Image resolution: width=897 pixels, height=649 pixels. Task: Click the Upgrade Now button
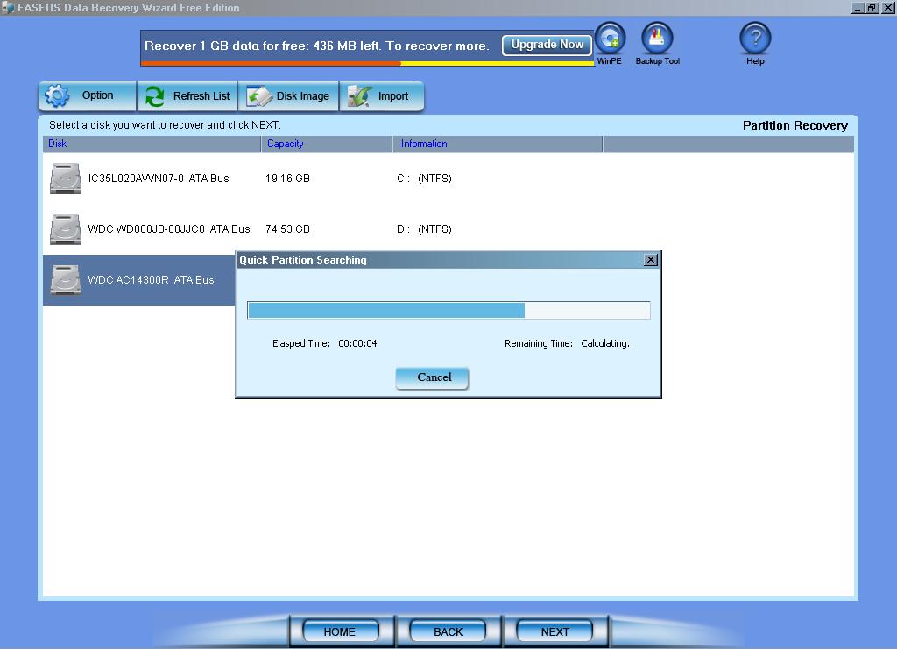click(546, 44)
